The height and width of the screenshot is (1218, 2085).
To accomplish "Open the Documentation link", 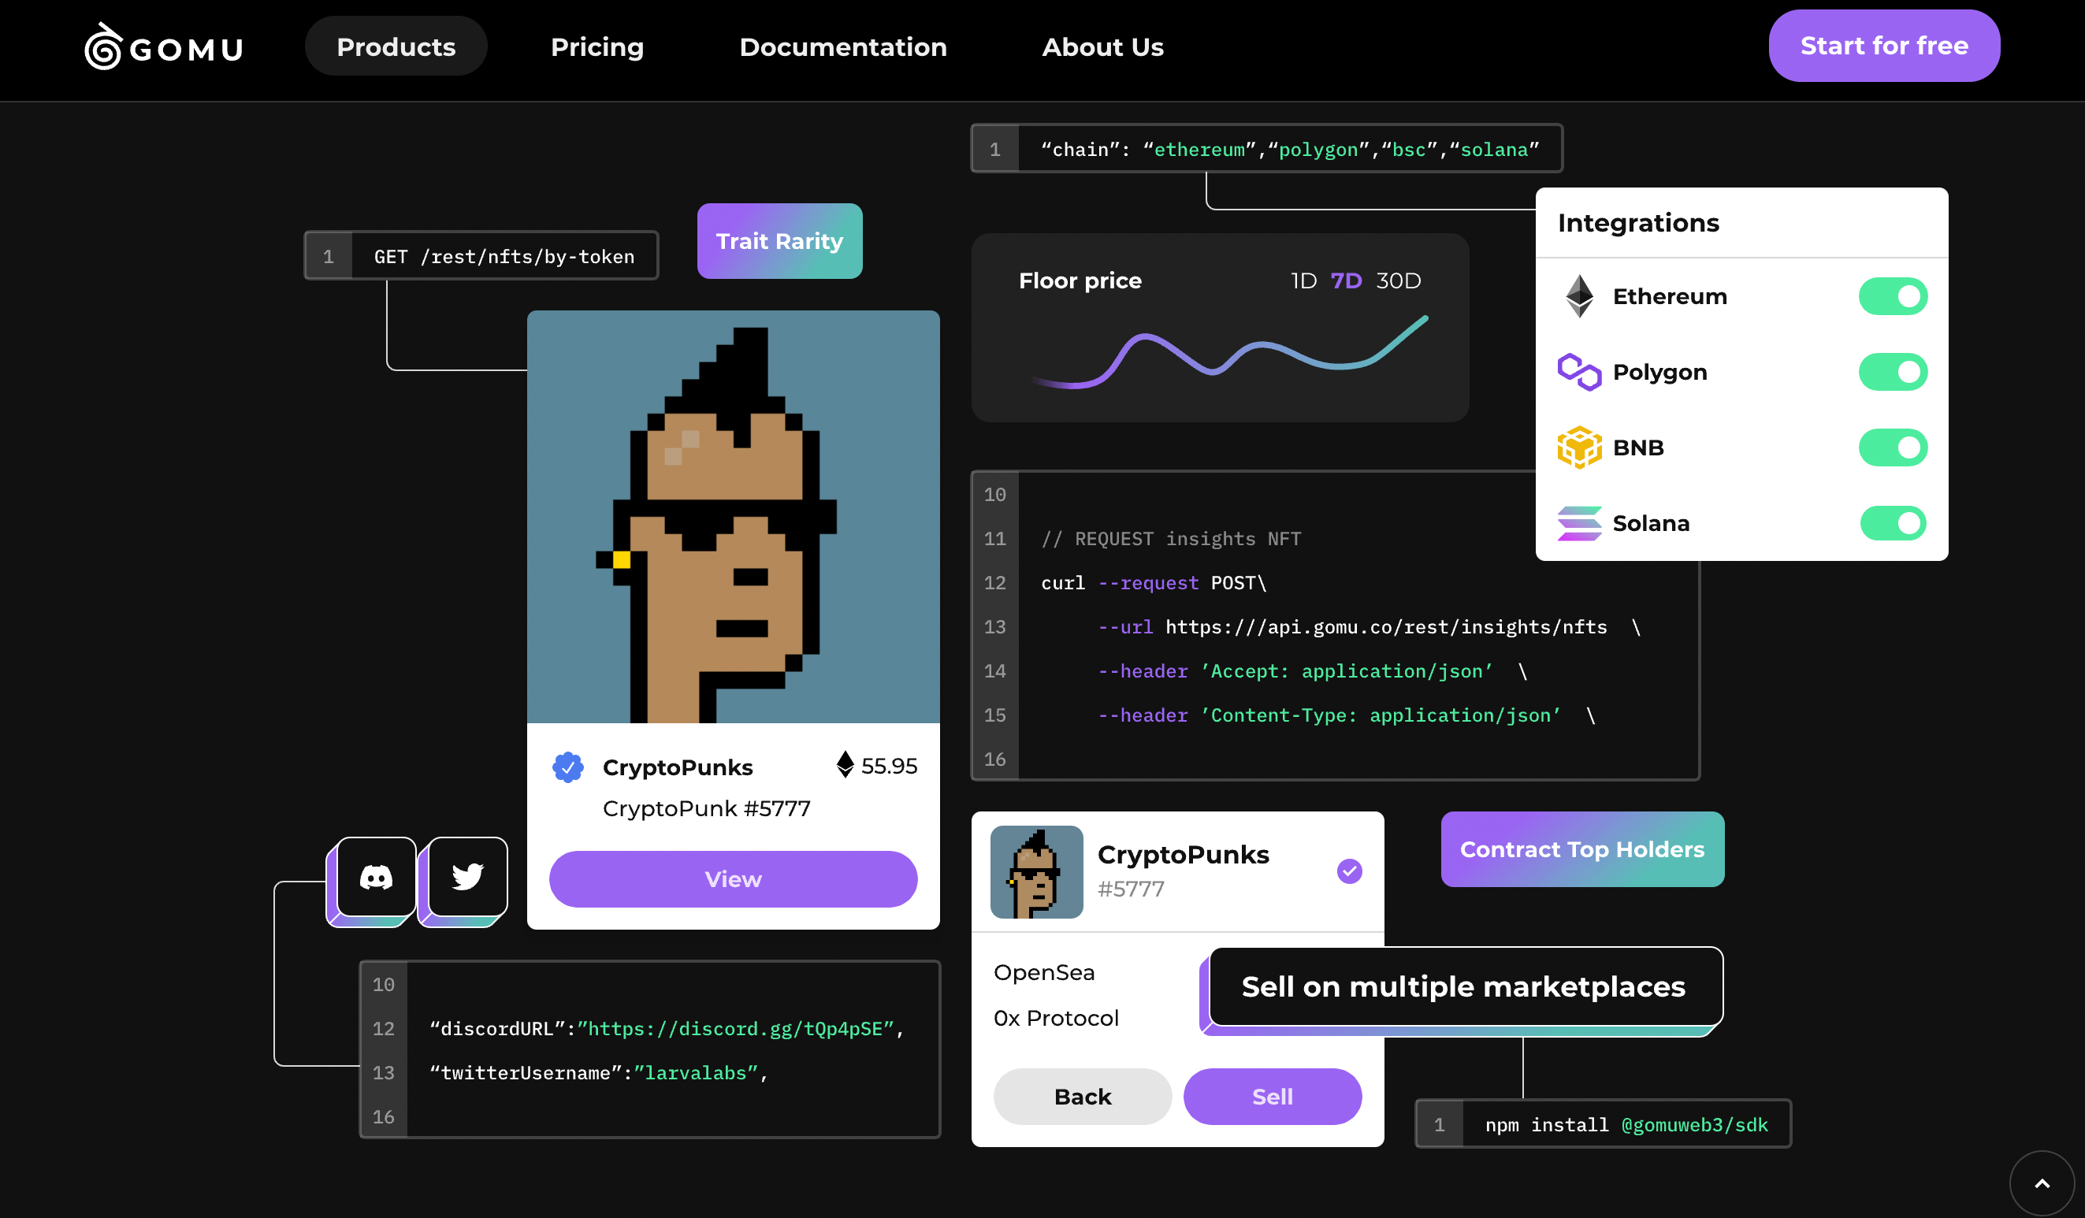I will tap(842, 46).
